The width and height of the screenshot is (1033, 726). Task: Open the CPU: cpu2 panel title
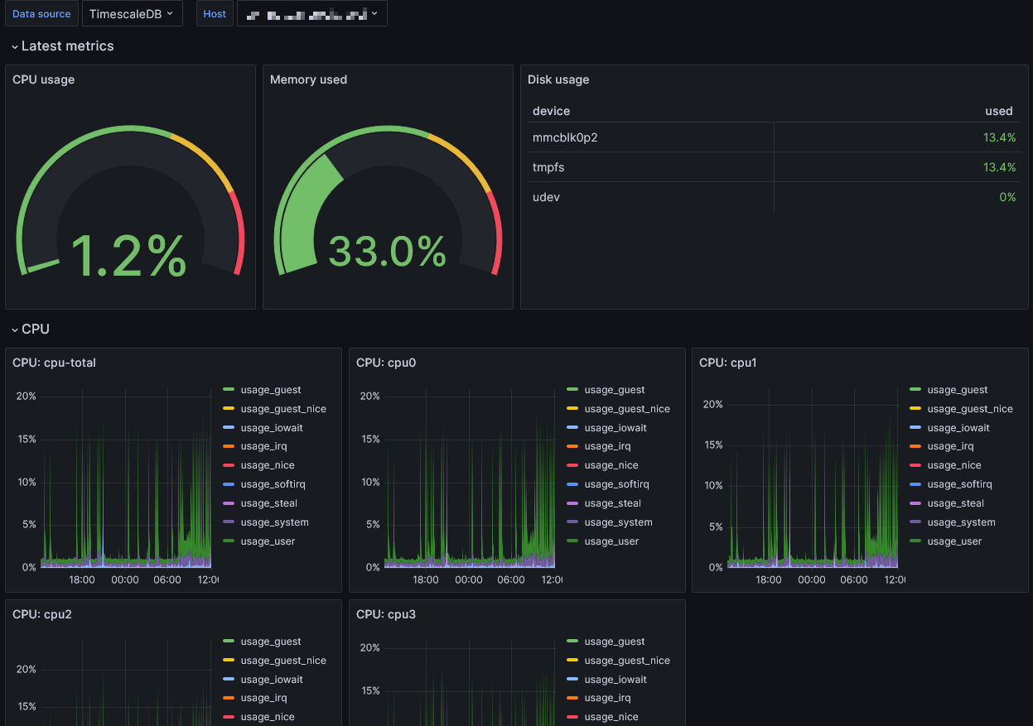point(42,614)
